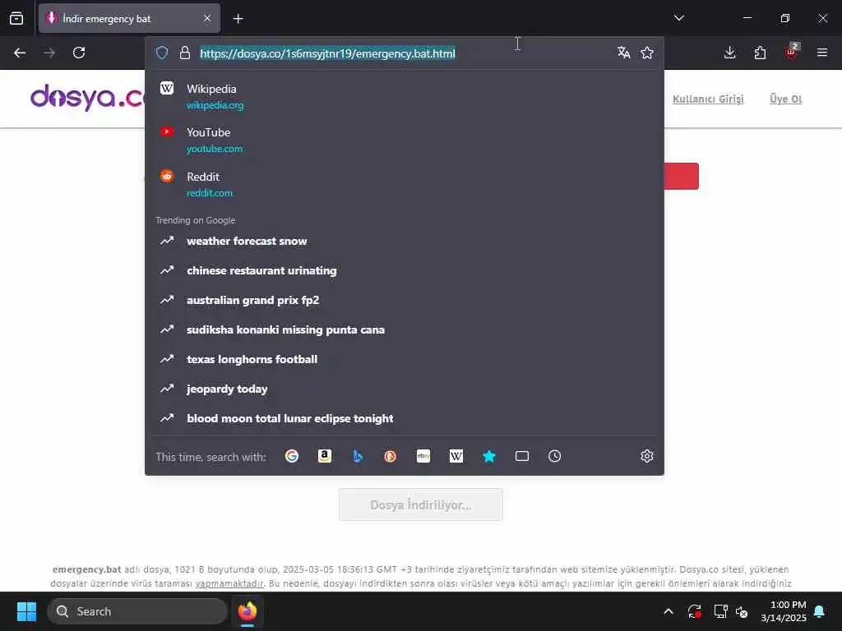This screenshot has height=631, width=842.
Task: Click the Windows taskbar Search box
Action: click(137, 611)
